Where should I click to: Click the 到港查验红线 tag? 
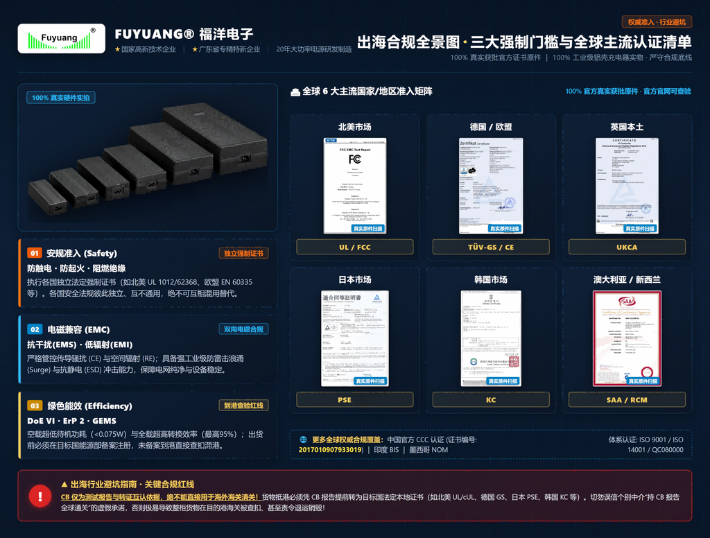[x=243, y=406]
